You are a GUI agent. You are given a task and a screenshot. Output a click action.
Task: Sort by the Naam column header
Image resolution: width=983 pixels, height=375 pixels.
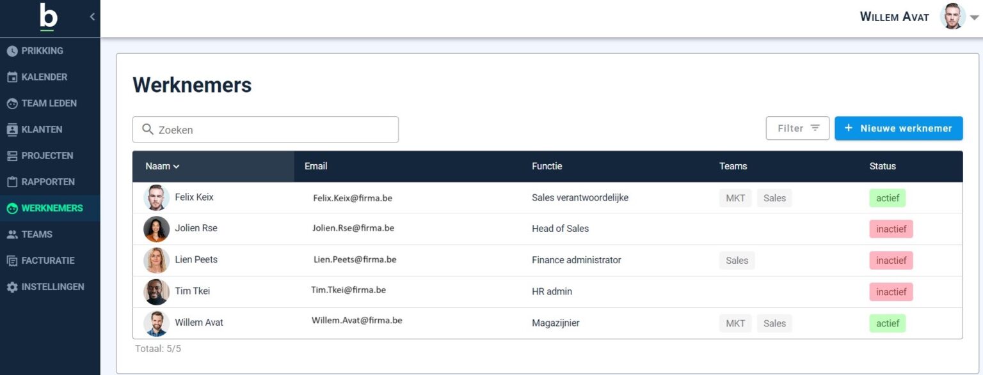tap(162, 166)
